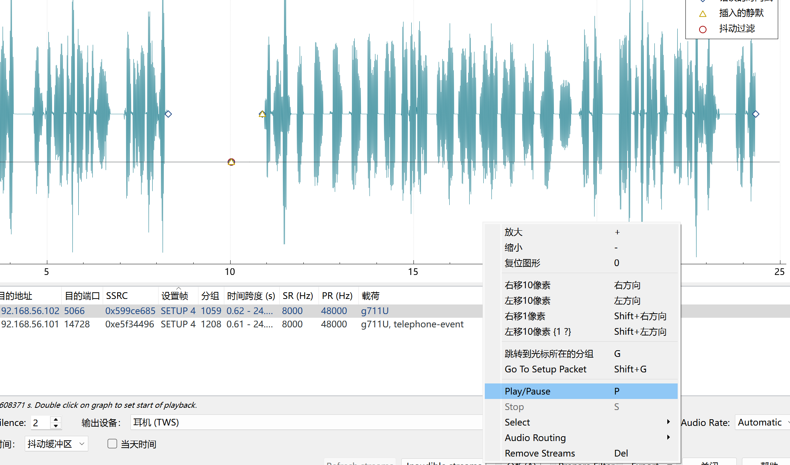Screen dimensions: 790x465
Task: Click the blue diamond marker near 8 seconds
Action: 168,114
